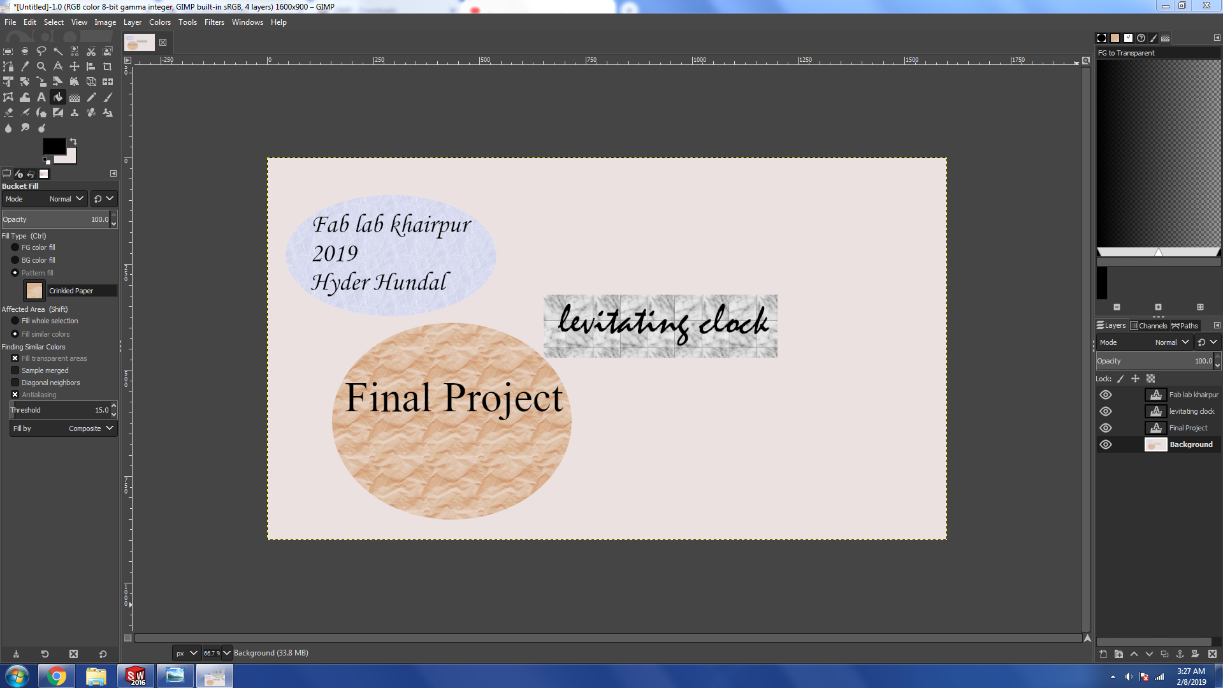Pick the Color Picker eyedropper tool
Viewport: 1223px width, 688px height.
click(x=25, y=66)
